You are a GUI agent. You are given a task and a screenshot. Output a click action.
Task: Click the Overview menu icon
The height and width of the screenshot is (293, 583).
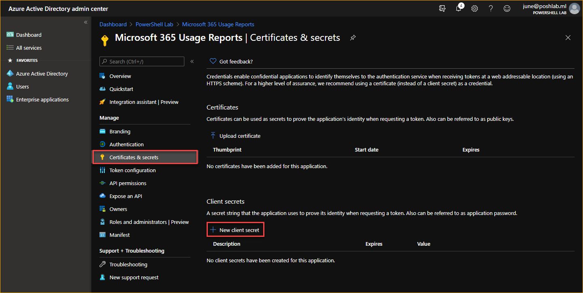pos(102,76)
